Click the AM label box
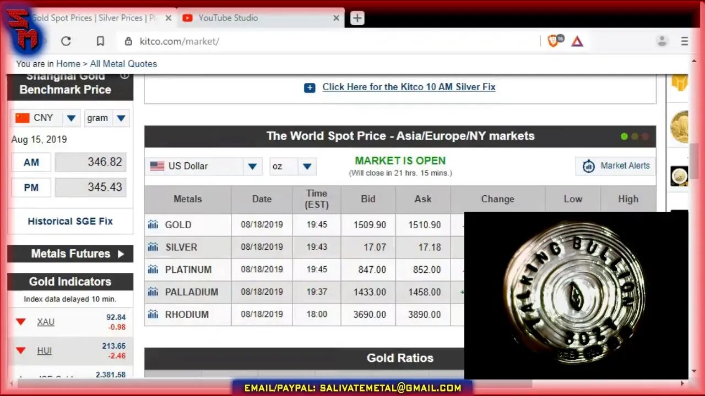705x396 pixels. pyautogui.click(x=31, y=162)
